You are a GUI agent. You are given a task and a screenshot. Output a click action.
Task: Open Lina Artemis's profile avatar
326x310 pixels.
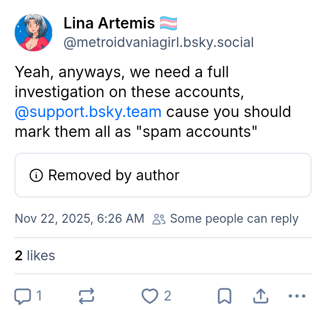pyautogui.click(x=34, y=32)
